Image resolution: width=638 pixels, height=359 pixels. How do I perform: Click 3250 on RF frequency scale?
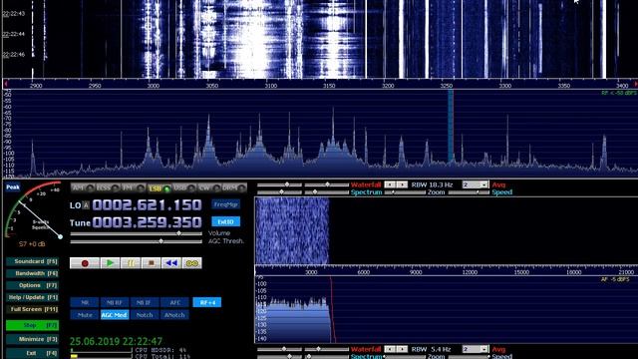[447, 86]
